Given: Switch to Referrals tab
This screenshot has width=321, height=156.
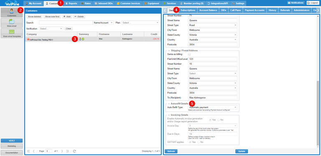Looking at the screenshot, I should pos(285,10).
